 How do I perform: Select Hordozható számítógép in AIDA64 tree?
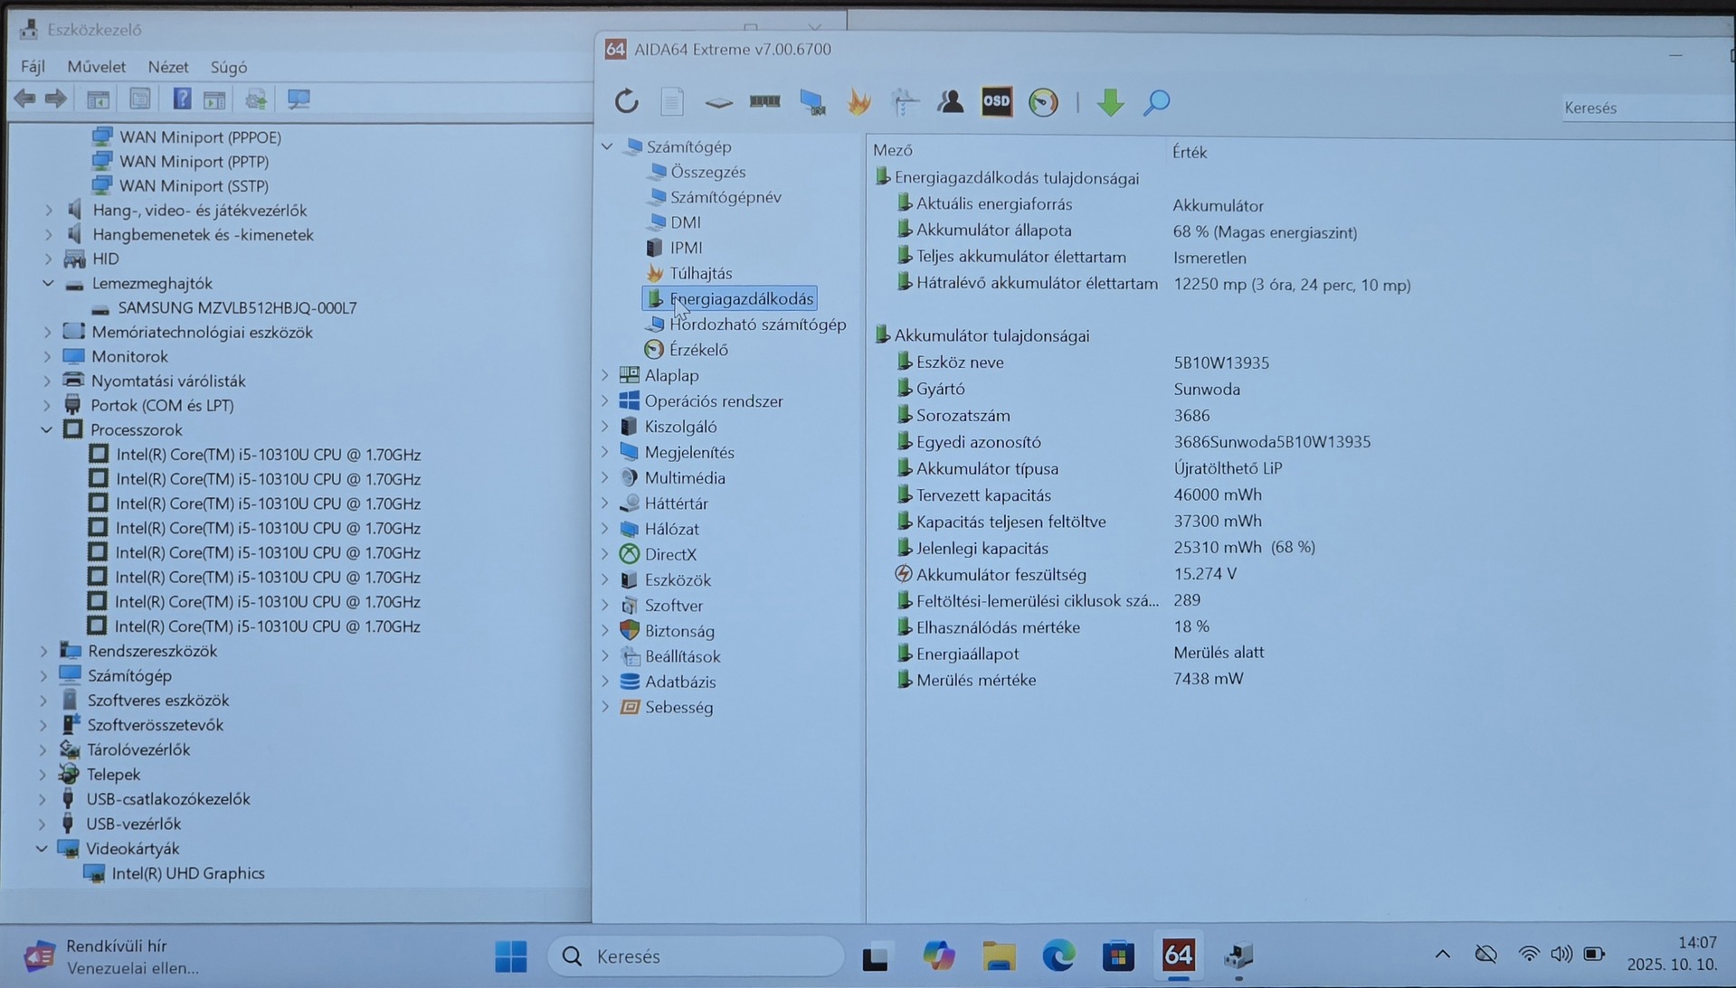(757, 325)
